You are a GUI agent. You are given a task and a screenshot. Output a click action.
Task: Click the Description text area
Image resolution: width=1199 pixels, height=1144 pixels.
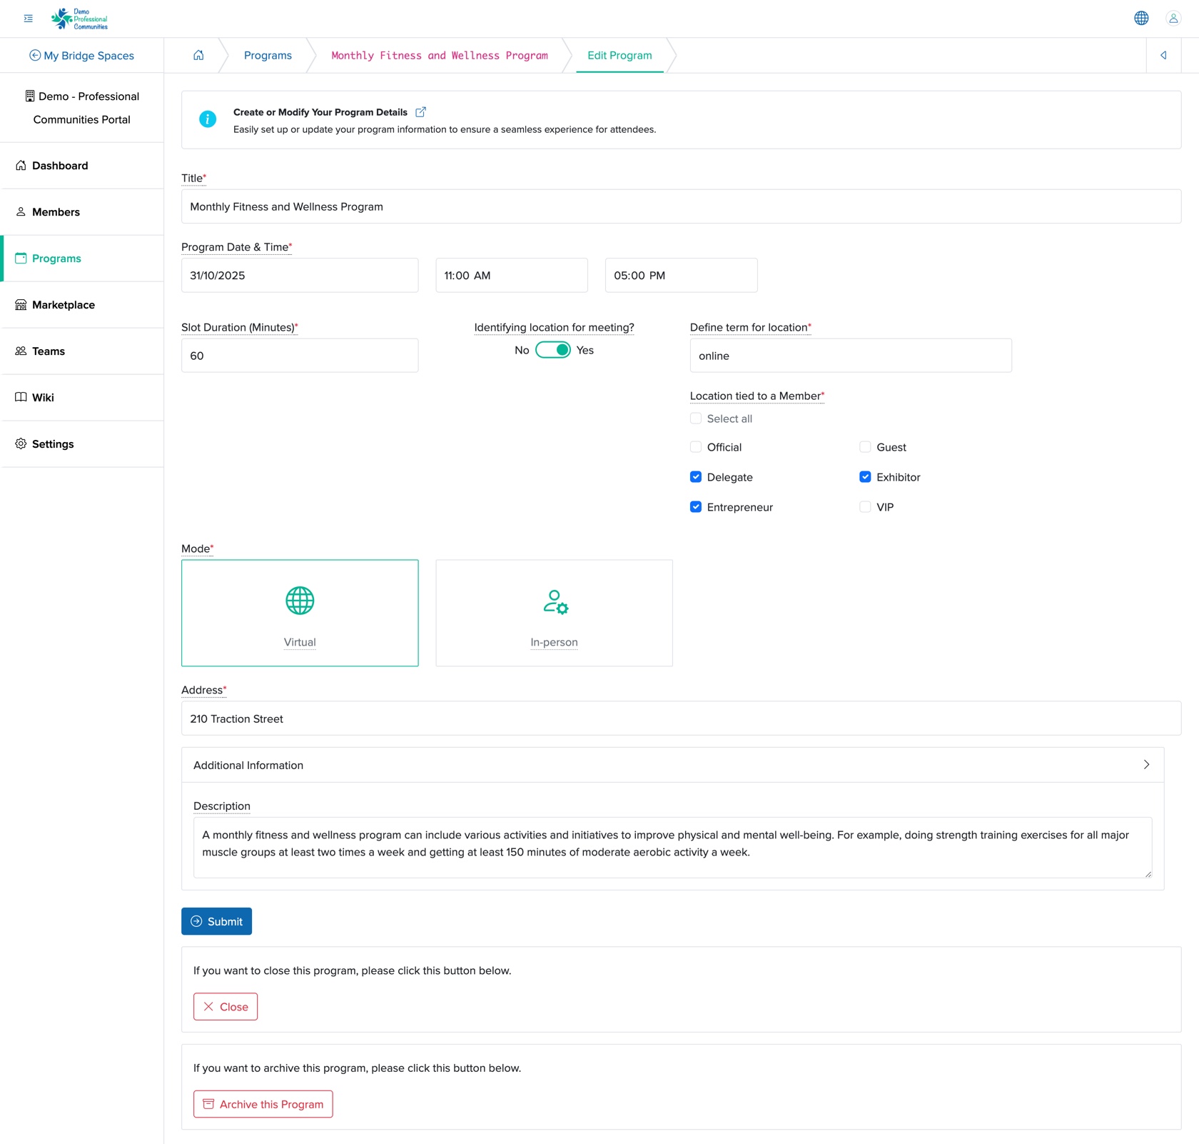click(672, 848)
